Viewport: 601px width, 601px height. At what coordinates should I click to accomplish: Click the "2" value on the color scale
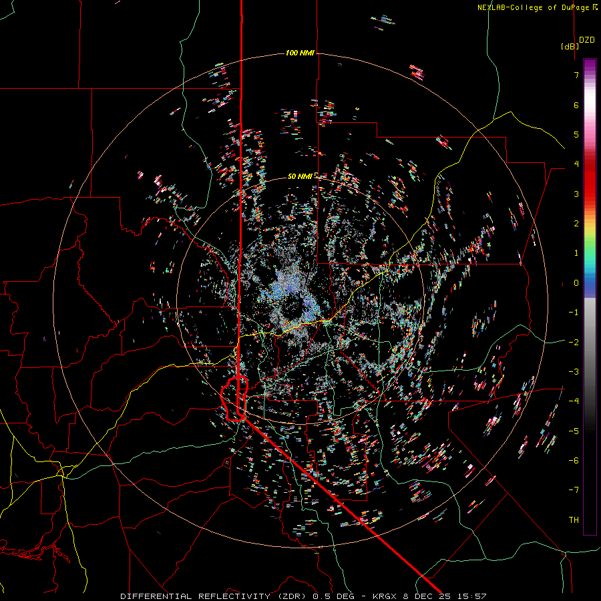(576, 224)
